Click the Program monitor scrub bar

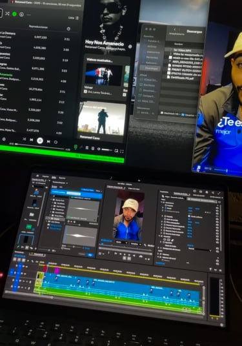126,249
